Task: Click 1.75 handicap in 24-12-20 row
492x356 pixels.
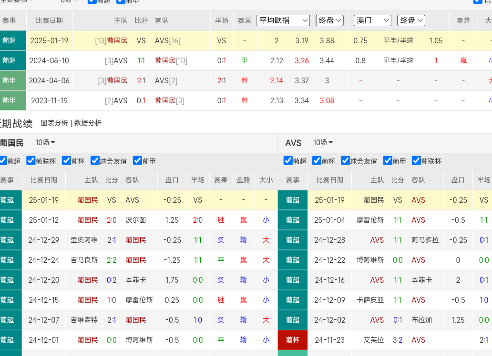Action: 172,280
